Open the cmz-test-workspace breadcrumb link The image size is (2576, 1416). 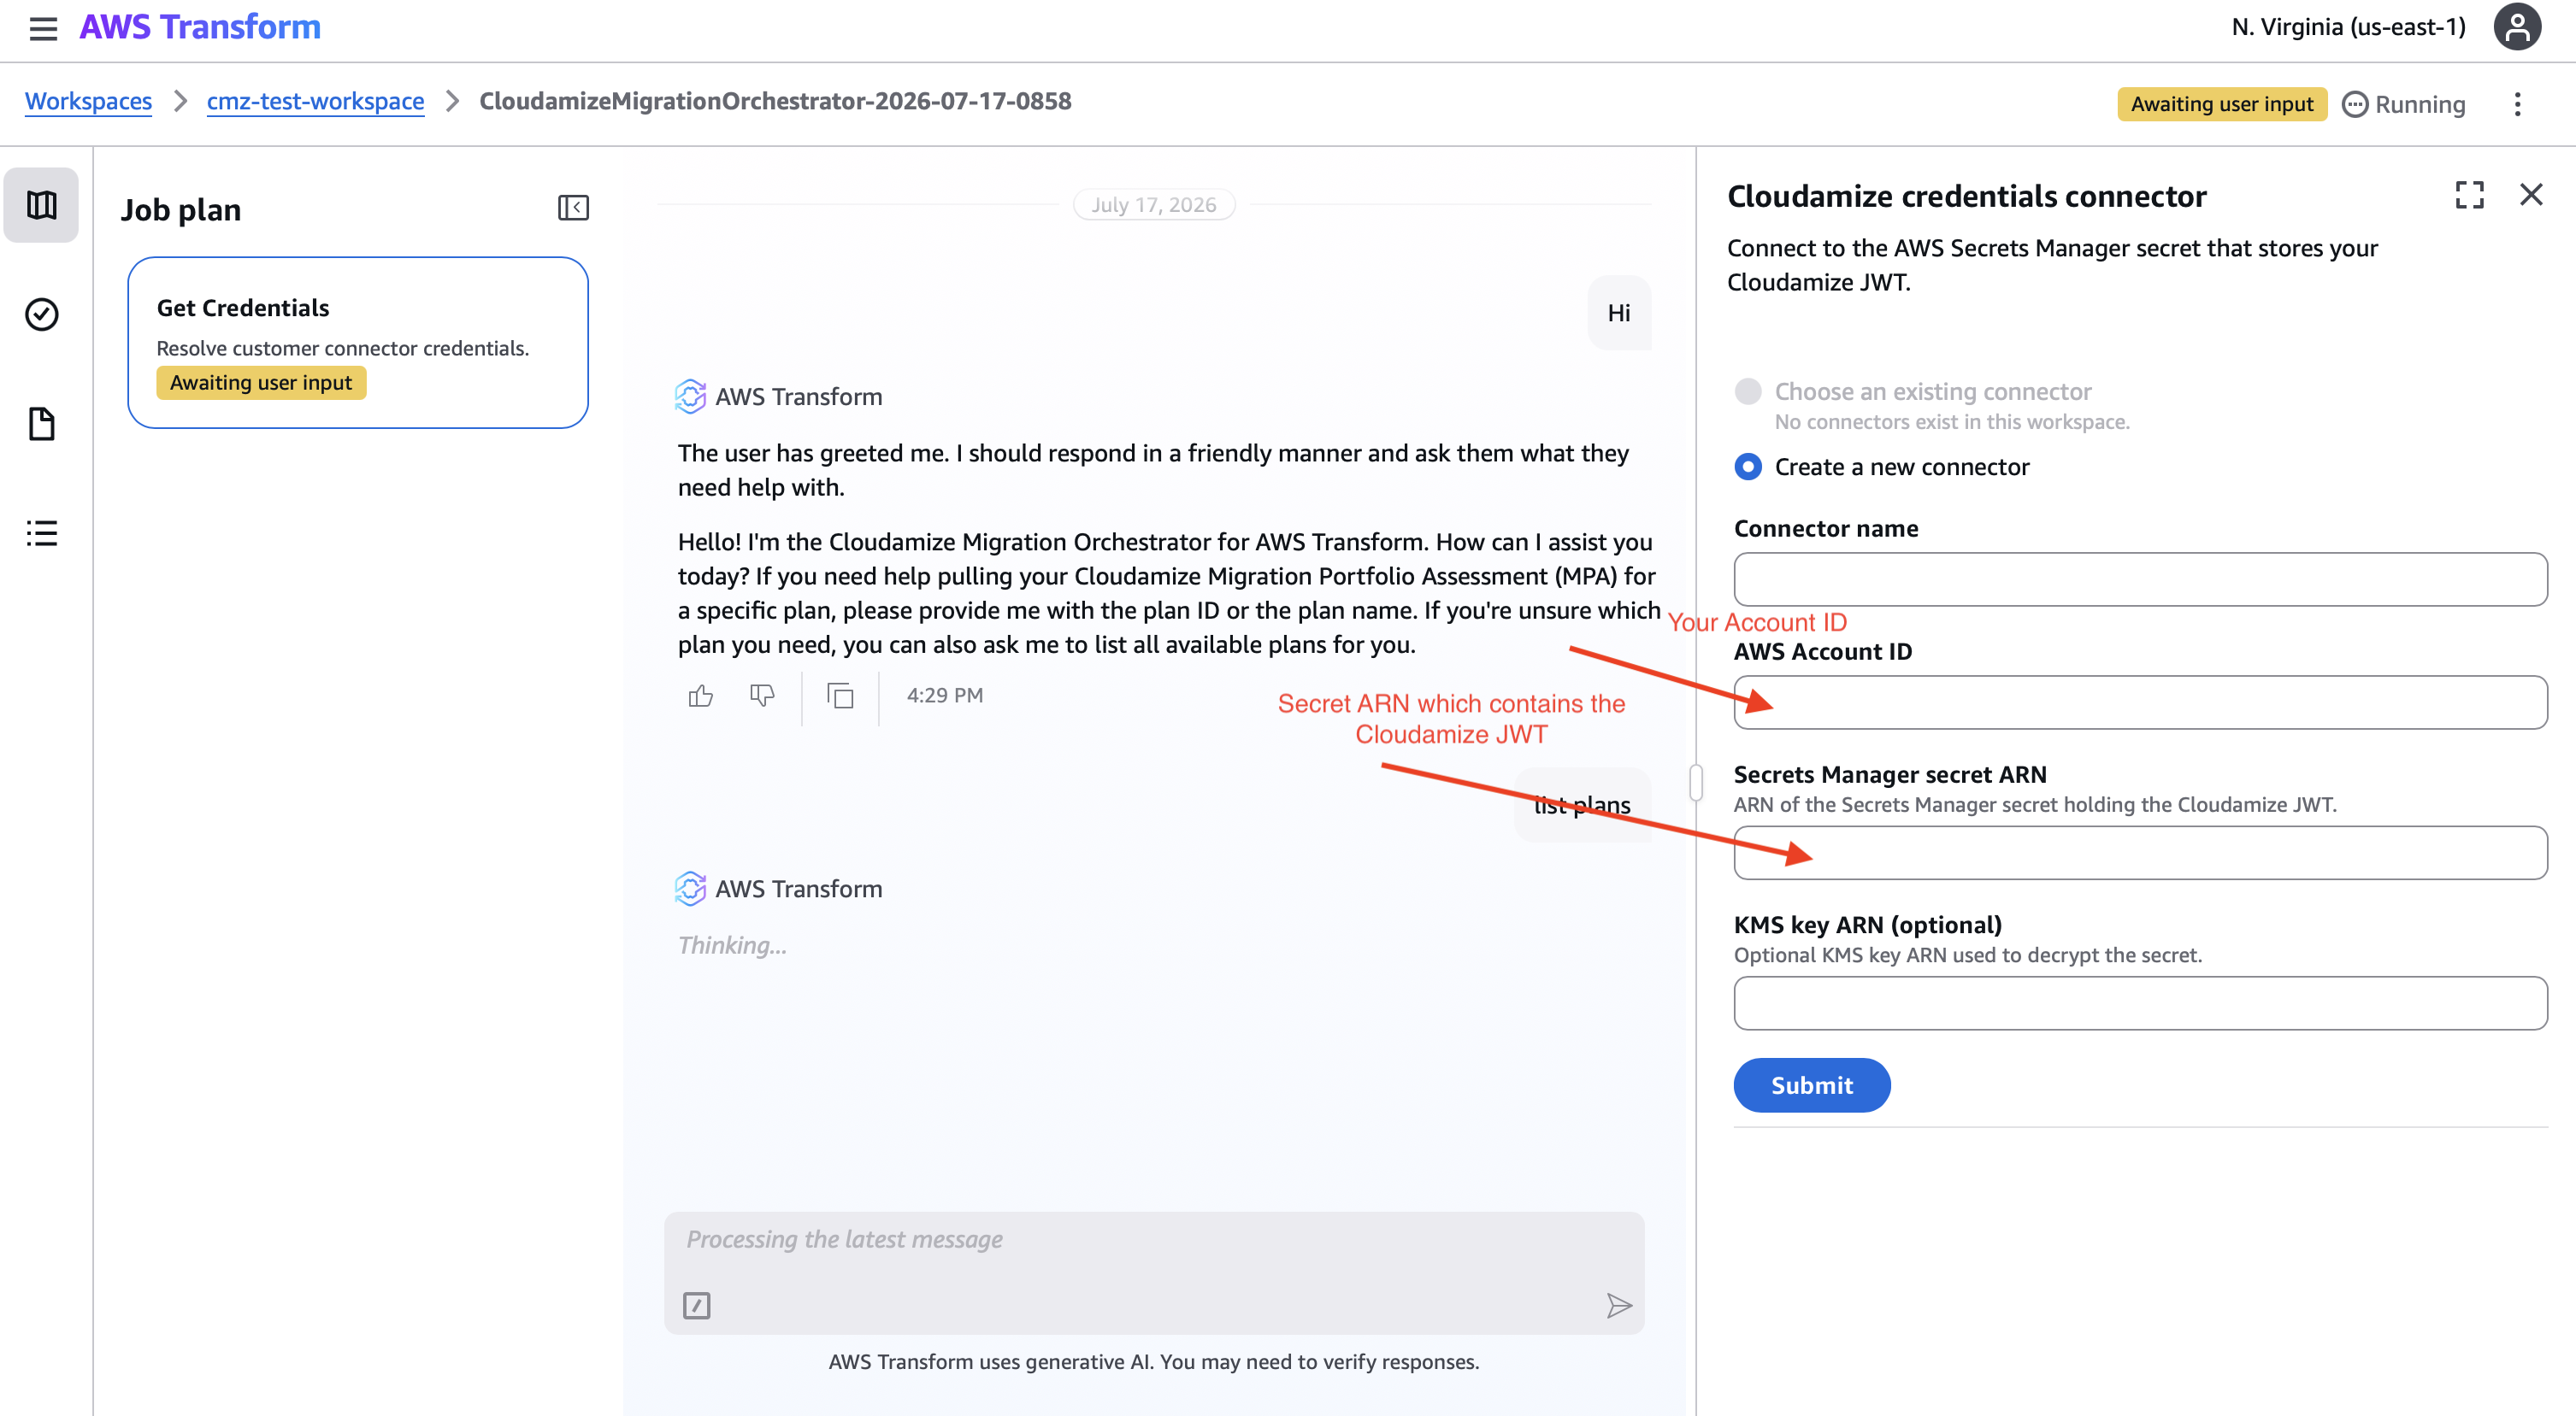pyautogui.click(x=315, y=102)
